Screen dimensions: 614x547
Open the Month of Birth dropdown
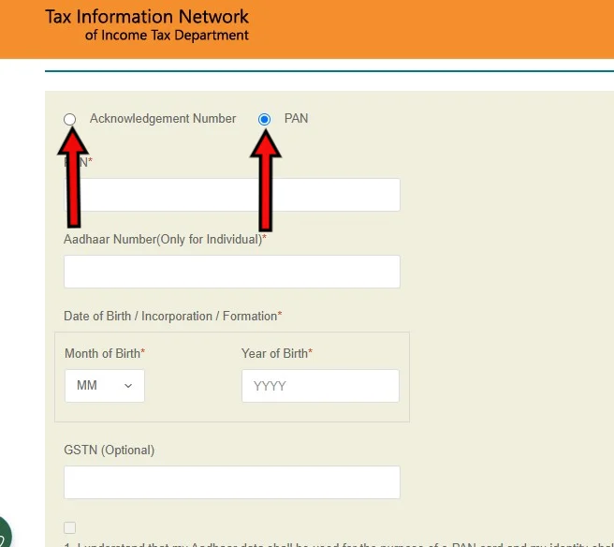105,386
